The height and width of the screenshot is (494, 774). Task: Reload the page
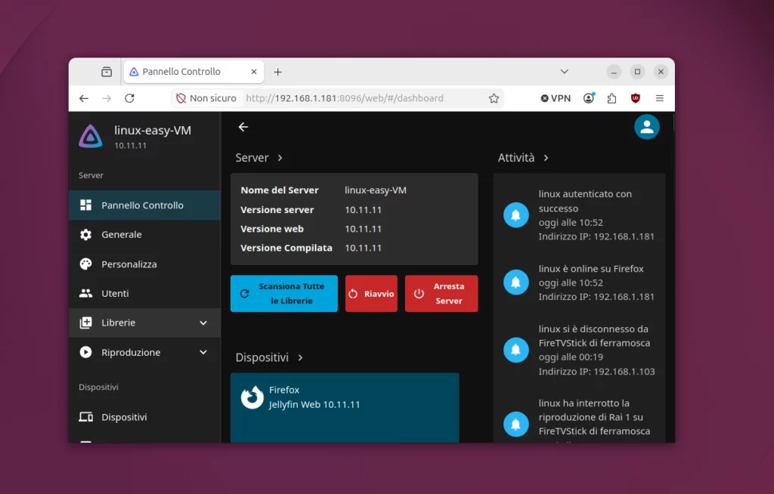pyautogui.click(x=129, y=98)
